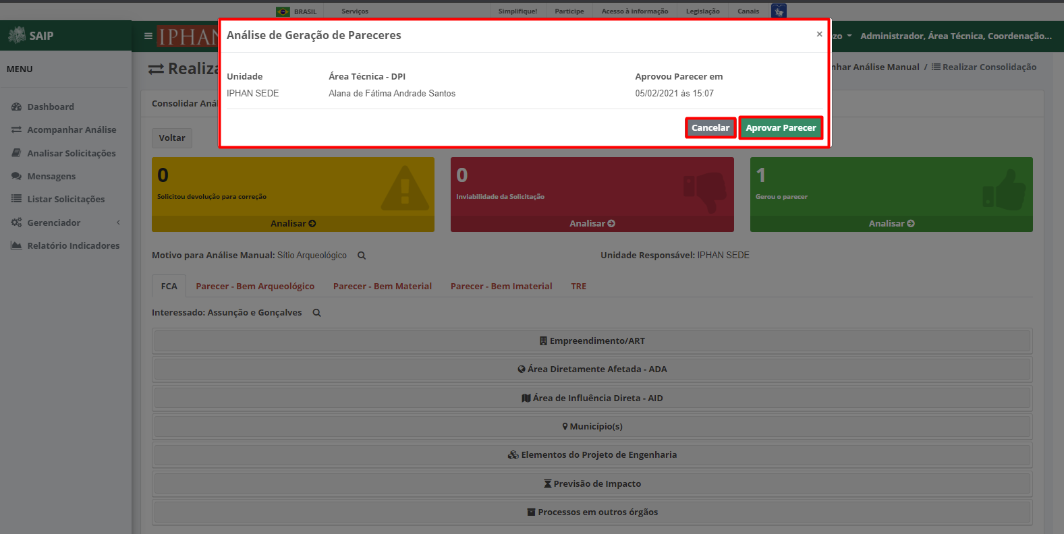Click the SAIP logo icon
Image resolution: width=1064 pixels, height=534 pixels.
pyautogui.click(x=17, y=35)
